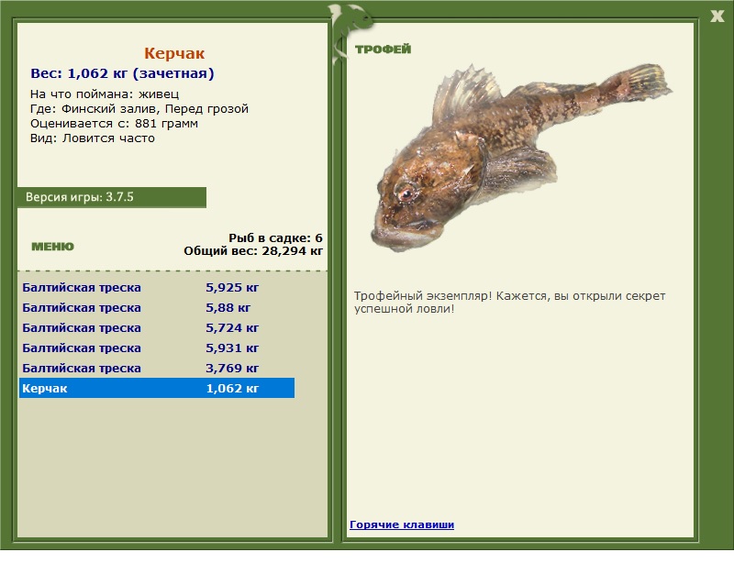Click the Рыб в садке: 6 counter
Image resolution: width=734 pixels, height=563 pixels.
(275, 237)
